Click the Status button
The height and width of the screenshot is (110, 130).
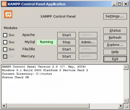tap(115, 31)
